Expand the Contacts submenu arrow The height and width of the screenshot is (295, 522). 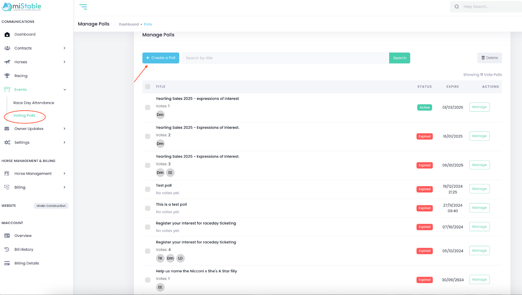pyautogui.click(x=64, y=48)
